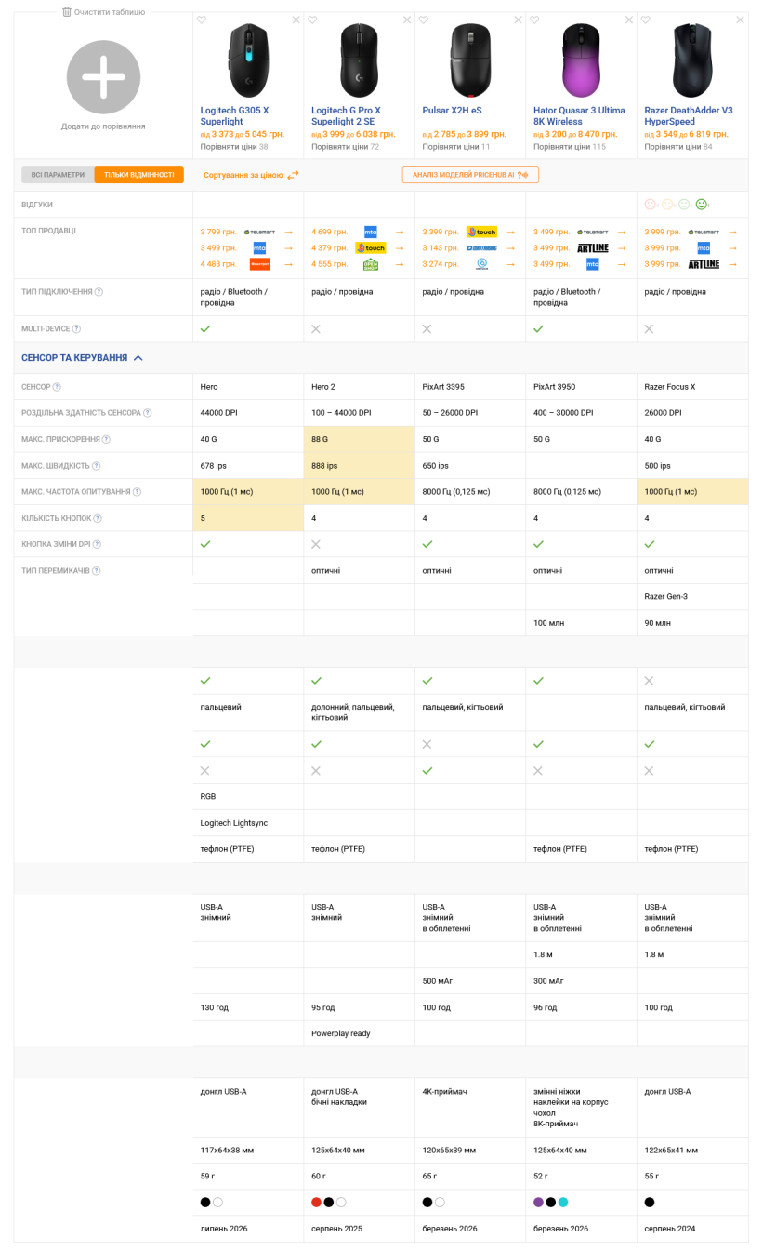Click the sort arrows icon beside price sorting

[x=293, y=175]
